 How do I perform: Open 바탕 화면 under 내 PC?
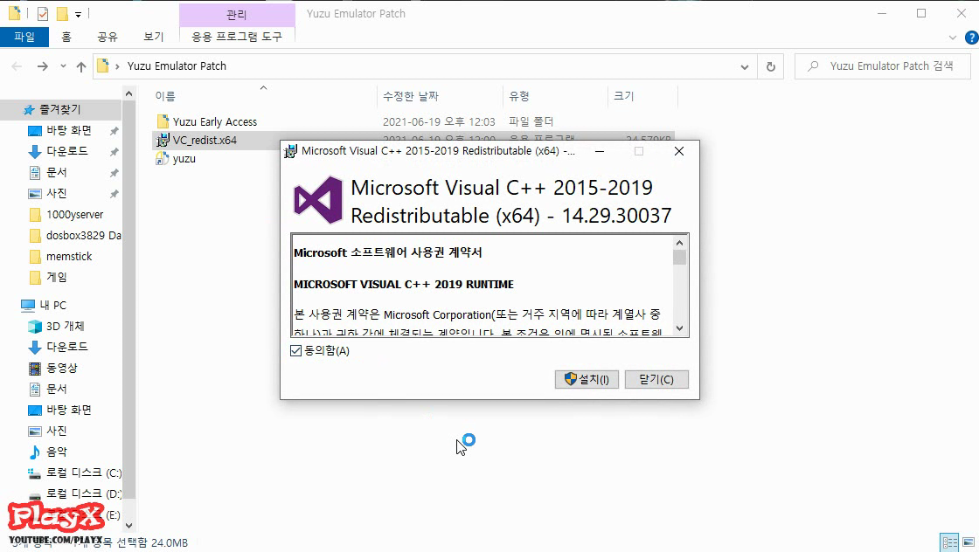69,410
